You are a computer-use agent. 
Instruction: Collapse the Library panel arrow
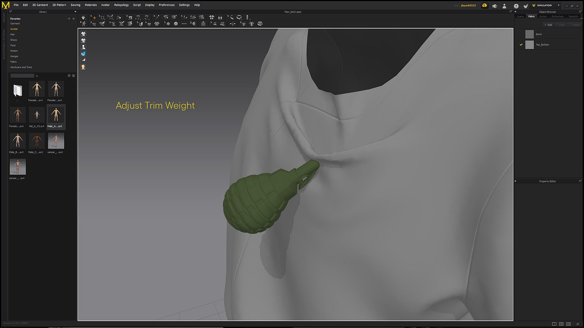(75, 12)
